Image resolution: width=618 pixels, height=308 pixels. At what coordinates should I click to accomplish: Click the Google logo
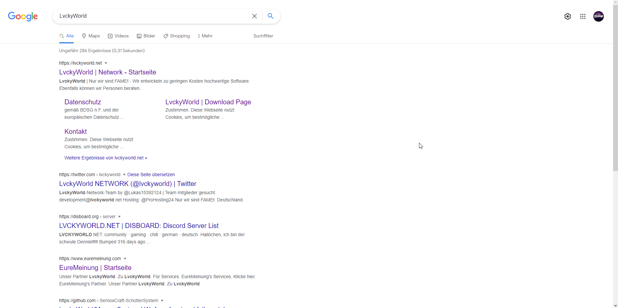(23, 16)
